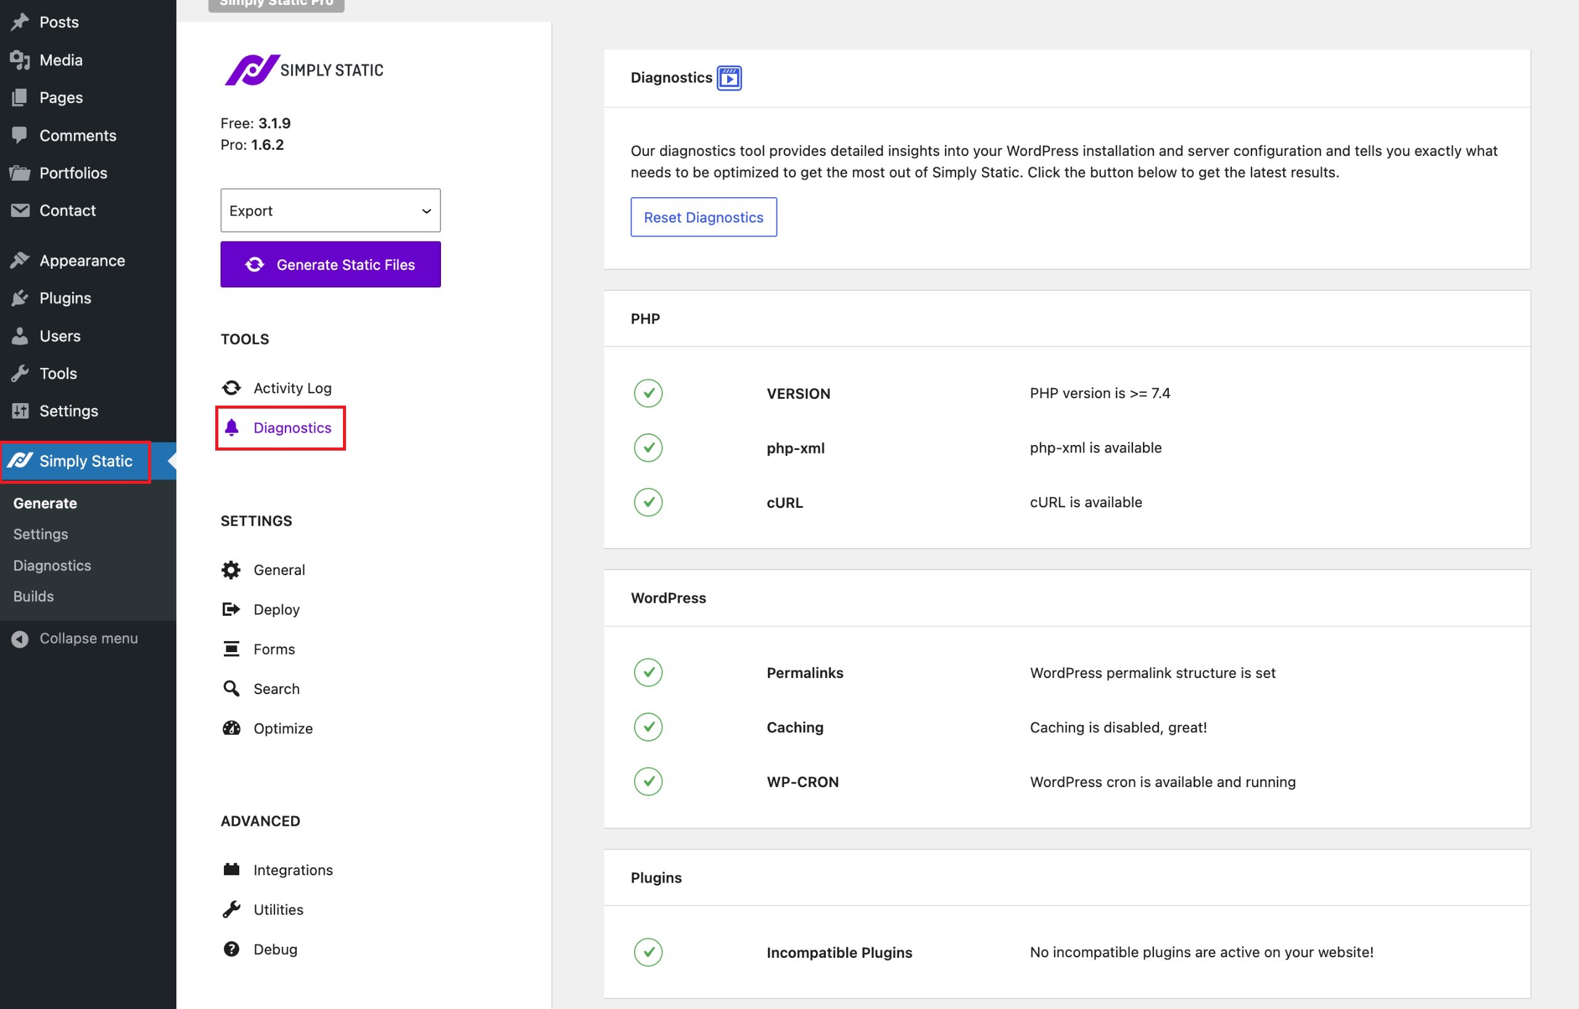Click the cURL check status icon

(x=648, y=502)
